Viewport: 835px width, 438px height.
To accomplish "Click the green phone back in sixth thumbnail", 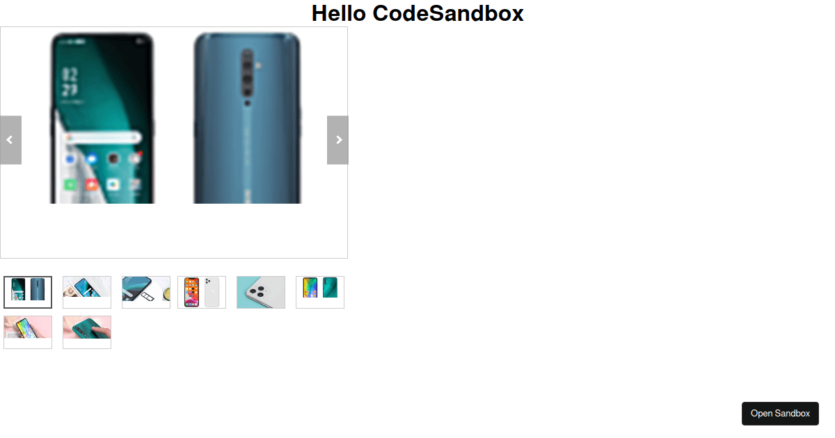I will (x=330, y=287).
